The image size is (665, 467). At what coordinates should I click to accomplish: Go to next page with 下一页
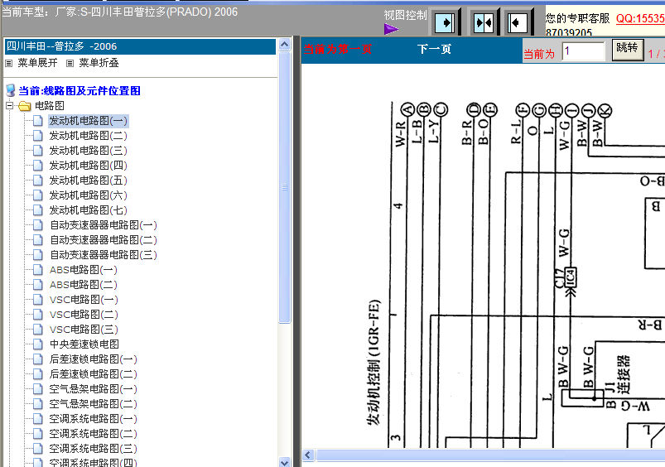click(434, 49)
